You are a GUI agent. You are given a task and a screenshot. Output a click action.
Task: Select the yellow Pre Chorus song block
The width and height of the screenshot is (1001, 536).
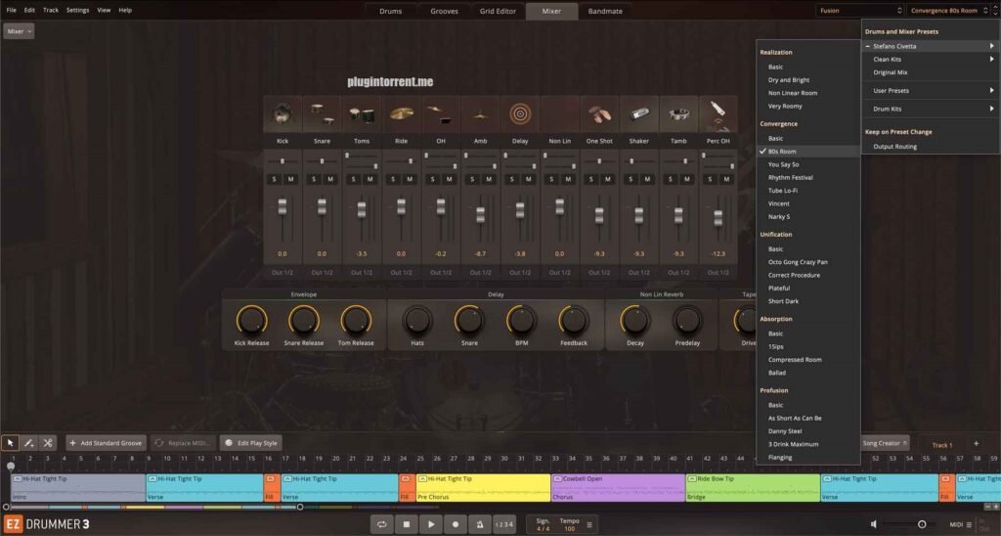point(483,487)
